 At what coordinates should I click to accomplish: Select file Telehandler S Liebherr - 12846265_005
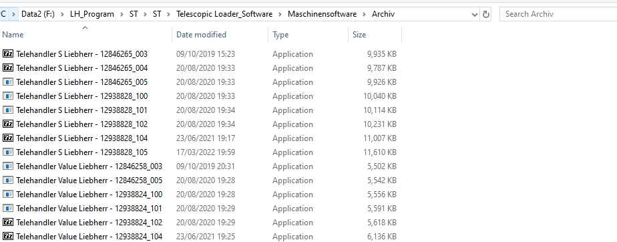82,82
